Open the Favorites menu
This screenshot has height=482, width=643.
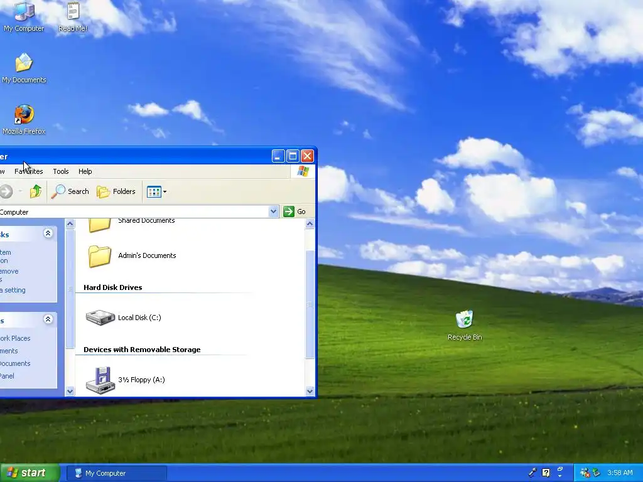click(29, 171)
